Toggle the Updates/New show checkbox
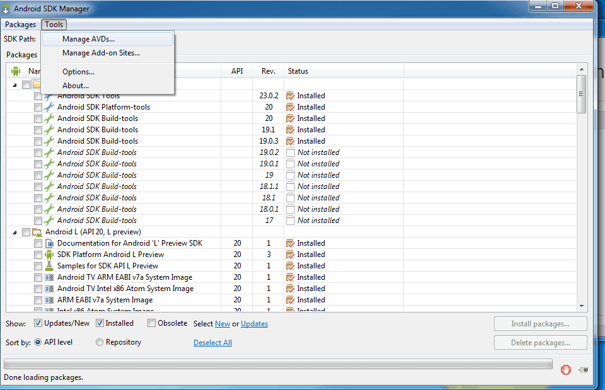This screenshot has height=390, width=605. click(x=38, y=323)
